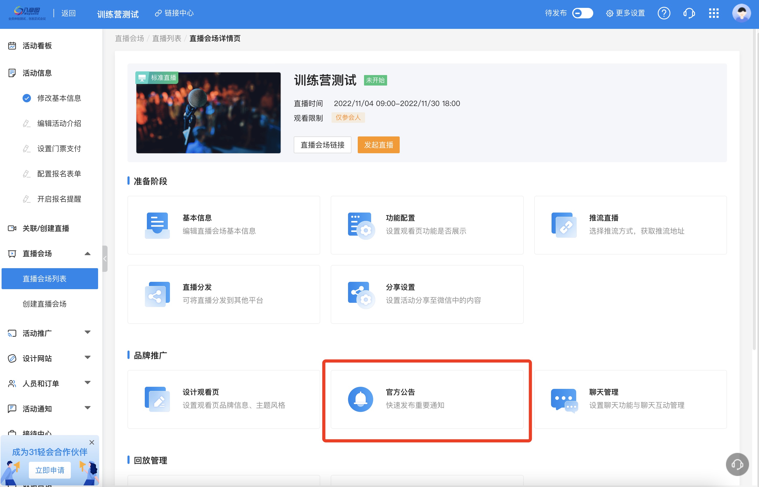The height and width of the screenshot is (487, 759).
Task: Click the 直播会场链接 button
Action: tap(322, 145)
